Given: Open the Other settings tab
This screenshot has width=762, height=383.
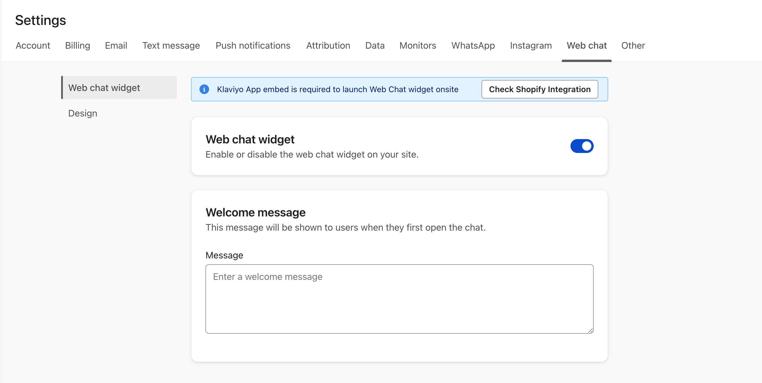Looking at the screenshot, I should (633, 45).
